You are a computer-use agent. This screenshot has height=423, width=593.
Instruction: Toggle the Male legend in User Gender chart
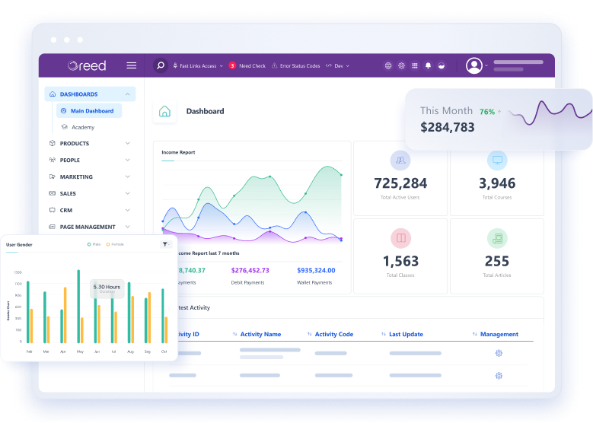[x=94, y=244]
